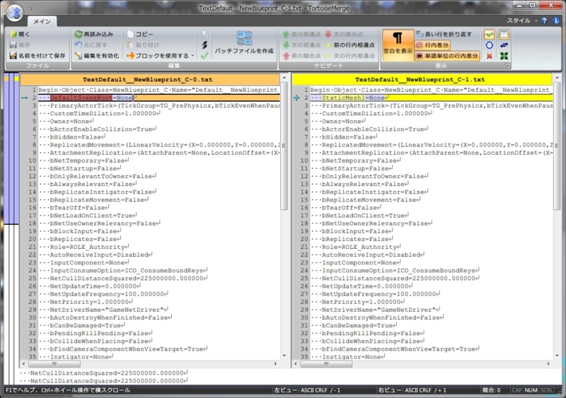Viewport: 566px width, 398px height.
Task: Click status bar 競合: 0 entry
Action: [x=491, y=390]
